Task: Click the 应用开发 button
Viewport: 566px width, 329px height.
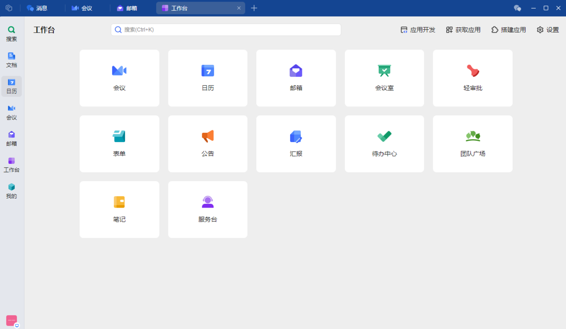Action: (418, 30)
